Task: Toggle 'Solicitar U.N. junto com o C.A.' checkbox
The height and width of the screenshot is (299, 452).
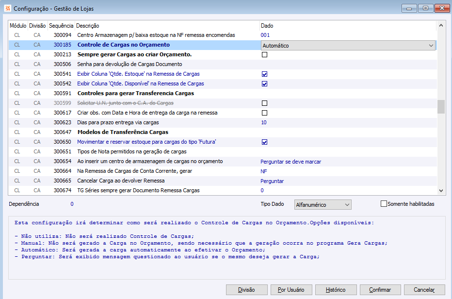Action: coord(264,103)
